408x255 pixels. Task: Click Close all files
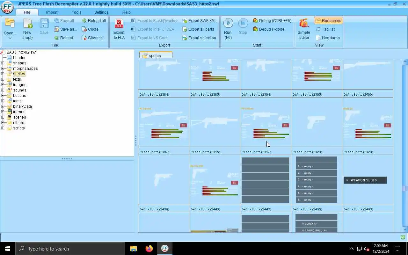click(x=93, y=38)
